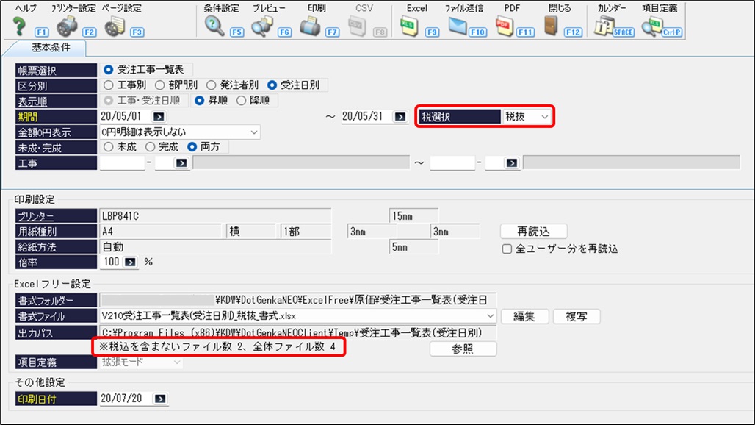Click the period start date field
755x425 pixels.
(x=123, y=116)
